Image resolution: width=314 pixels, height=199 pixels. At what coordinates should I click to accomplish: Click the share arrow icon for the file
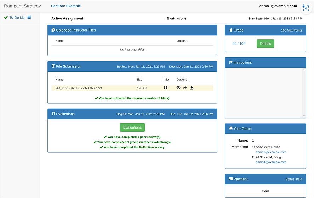coord(185,88)
